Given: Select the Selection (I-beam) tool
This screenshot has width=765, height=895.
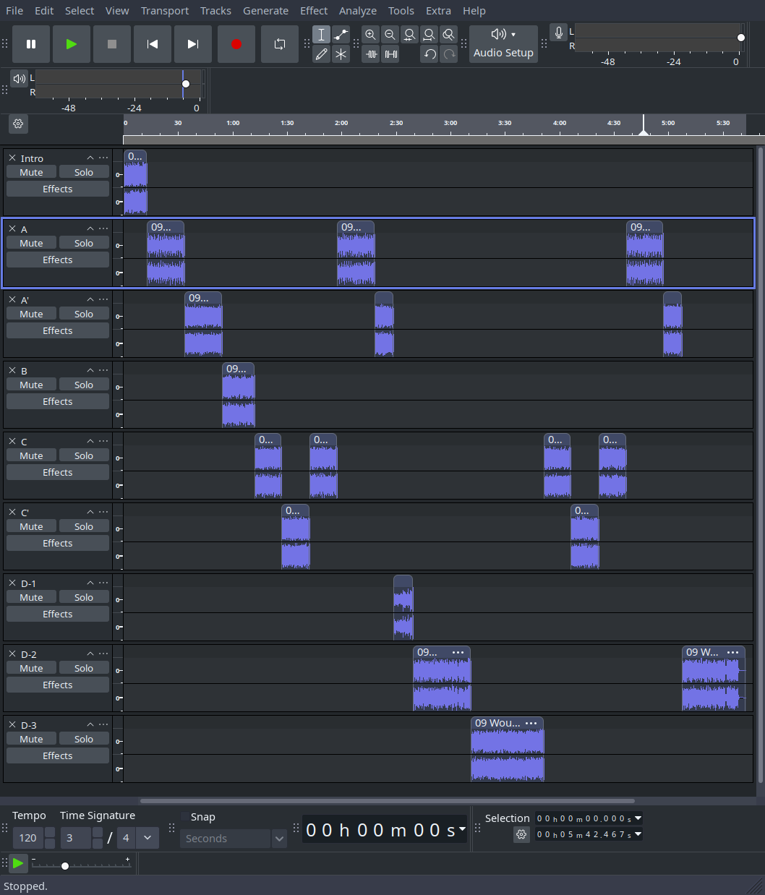Looking at the screenshot, I should pos(322,35).
